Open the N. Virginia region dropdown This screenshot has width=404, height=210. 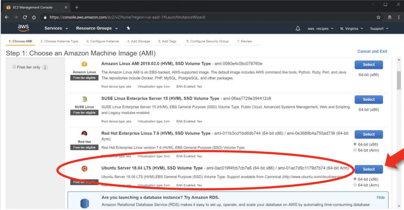[352, 29]
